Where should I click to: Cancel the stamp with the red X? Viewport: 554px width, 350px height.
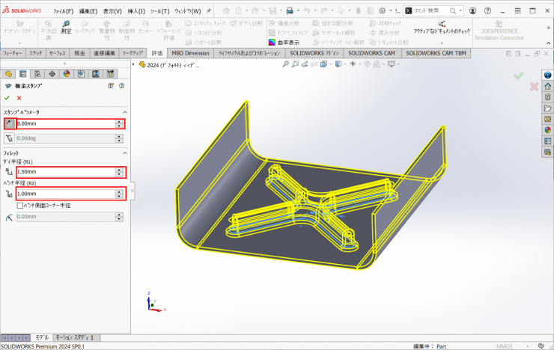click(19, 98)
